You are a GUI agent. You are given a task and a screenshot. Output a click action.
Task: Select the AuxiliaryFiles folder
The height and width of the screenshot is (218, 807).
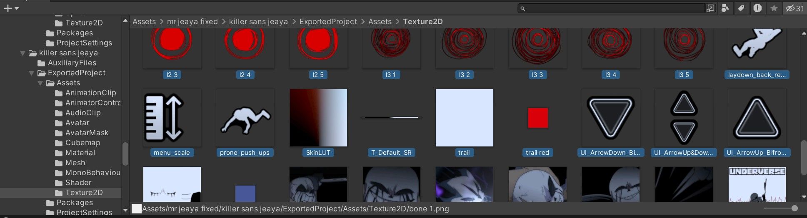tap(67, 63)
